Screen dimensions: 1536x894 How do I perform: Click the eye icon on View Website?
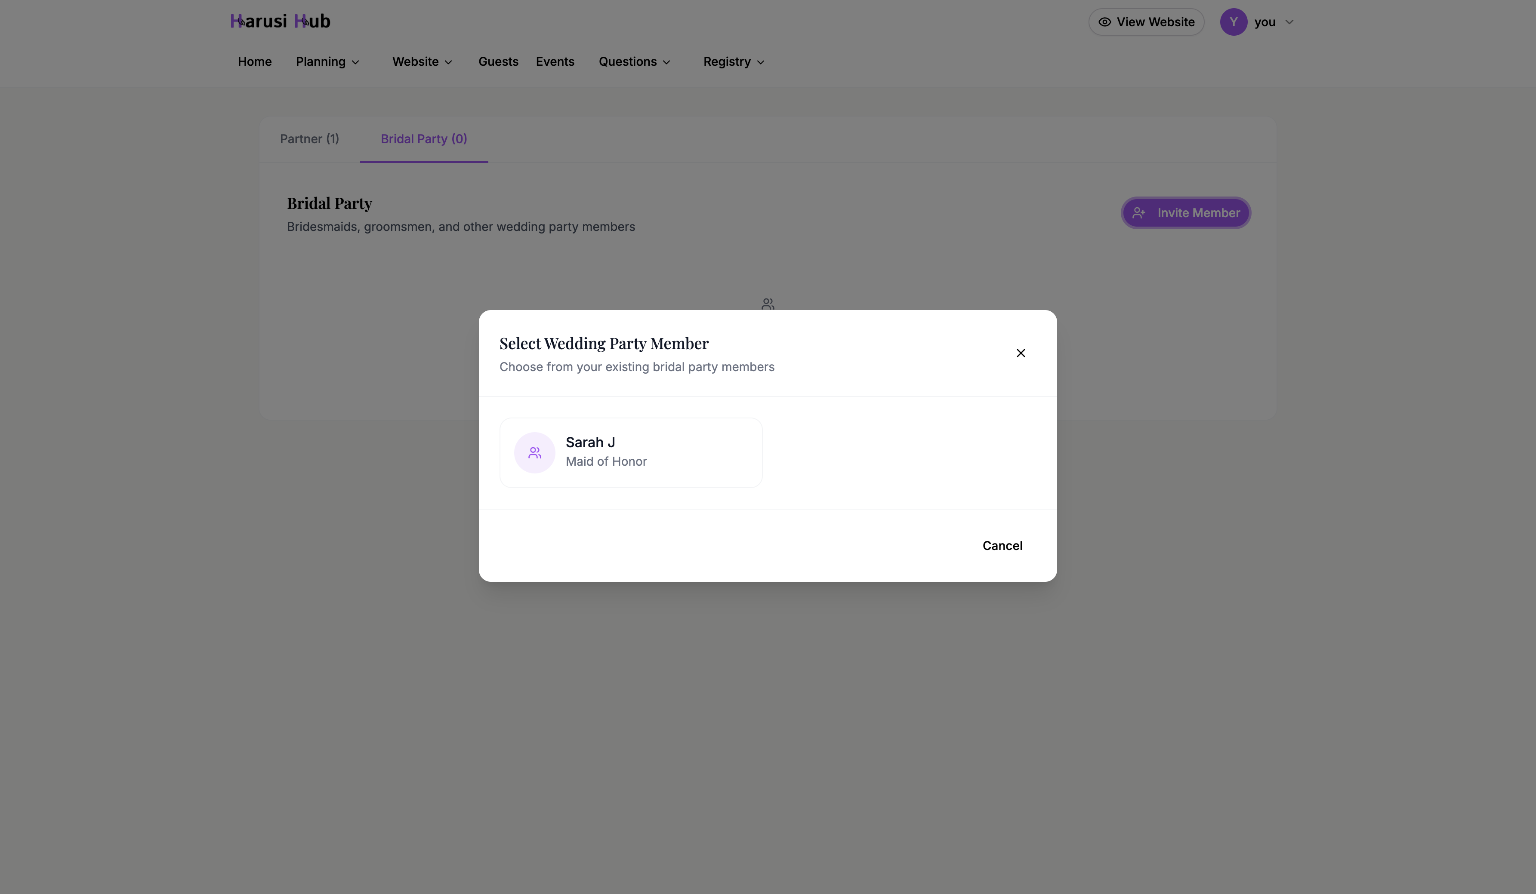tap(1105, 22)
